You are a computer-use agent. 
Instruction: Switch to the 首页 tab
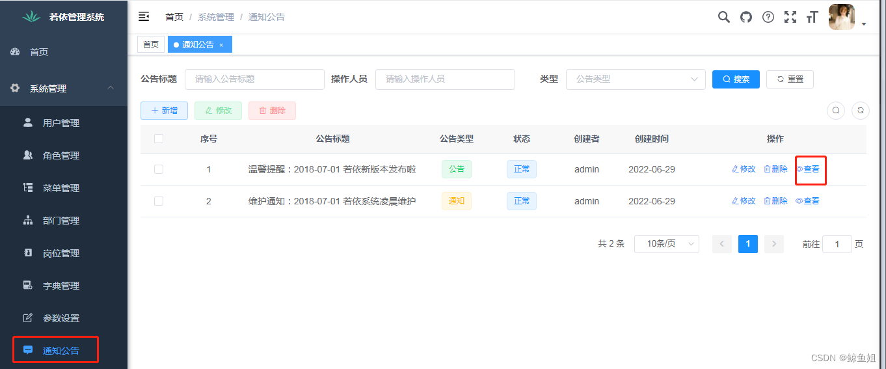[x=151, y=44]
